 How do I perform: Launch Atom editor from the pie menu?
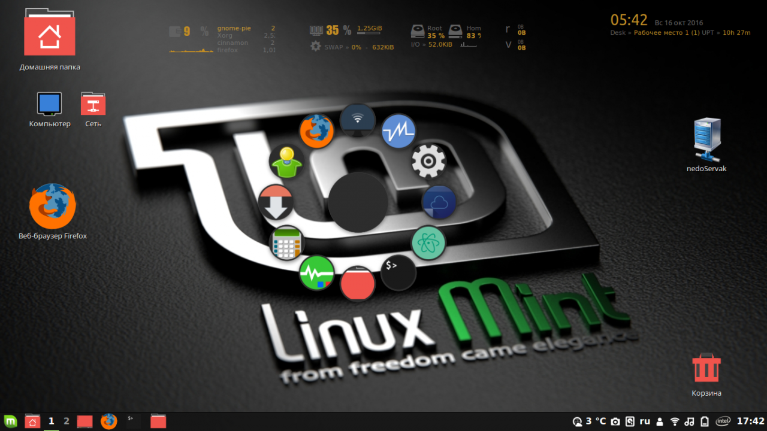(x=428, y=243)
